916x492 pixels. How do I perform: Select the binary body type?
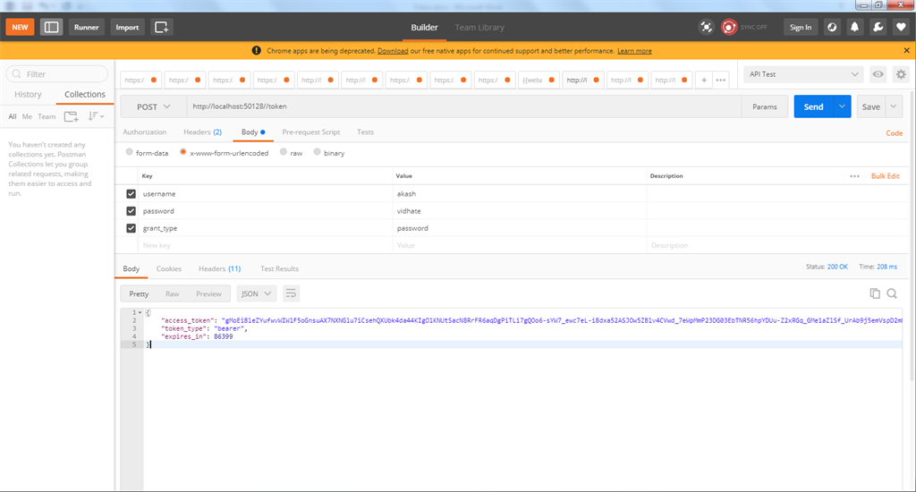(318, 152)
